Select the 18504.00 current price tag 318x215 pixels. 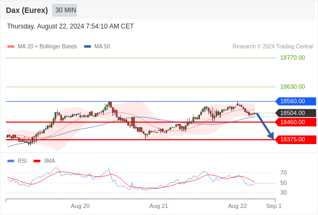[x=296, y=113]
